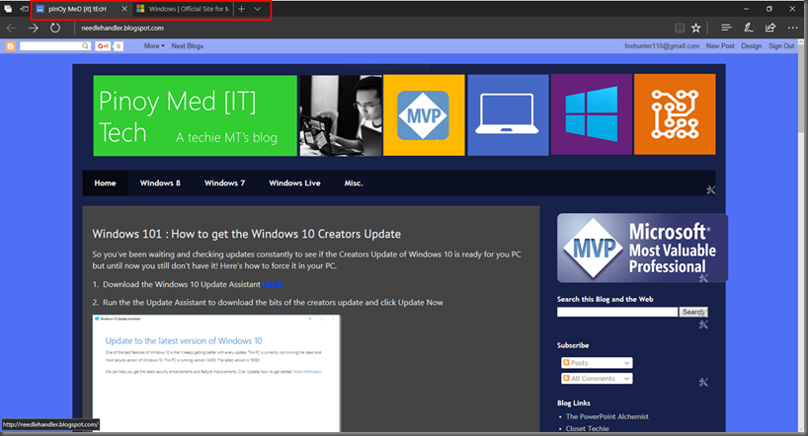The width and height of the screenshot is (808, 436).
Task: Open the Windows Live menu item
Action: tap(294, 182)
